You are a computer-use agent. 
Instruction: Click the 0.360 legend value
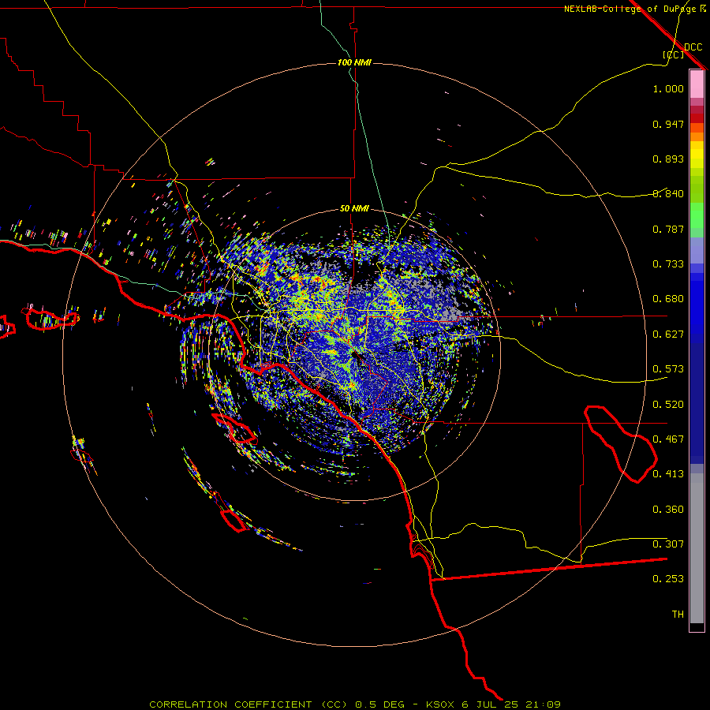point(668,510)
